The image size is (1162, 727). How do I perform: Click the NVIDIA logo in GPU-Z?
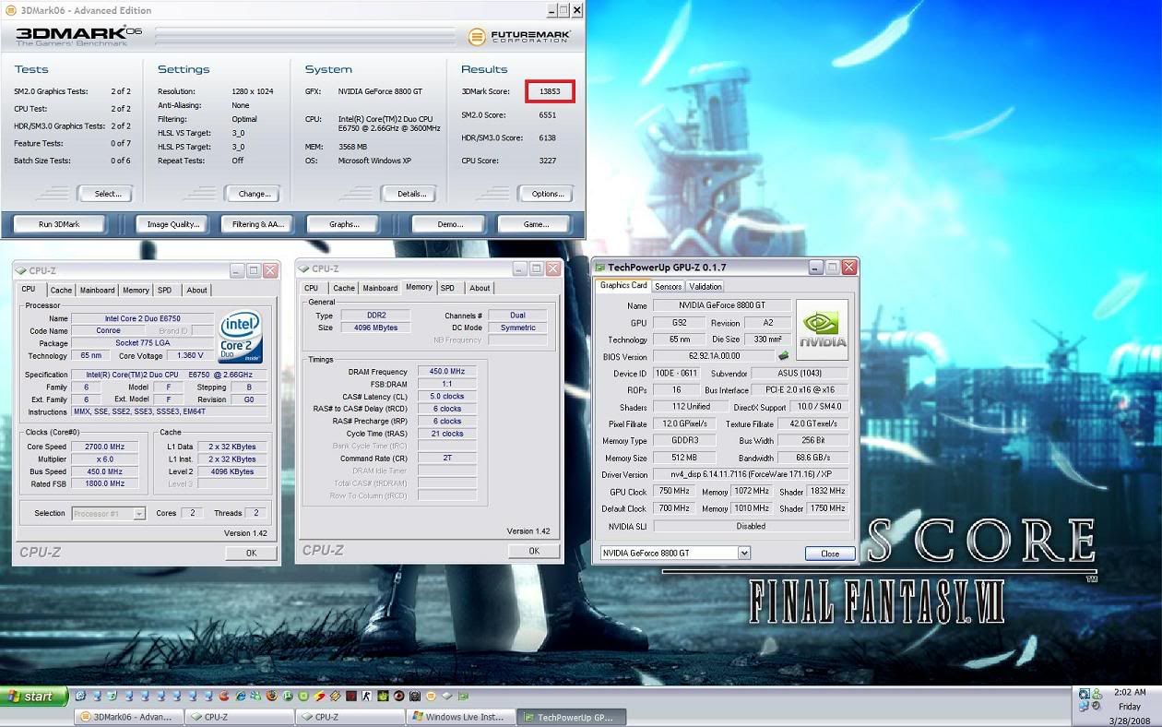(x=823, y=329)
